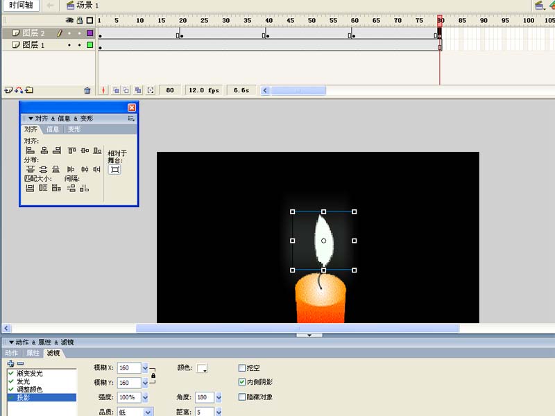This screenshot has height=416, width=555.
Task: Select the 对齐 tab
Action: tap(31, 129)
